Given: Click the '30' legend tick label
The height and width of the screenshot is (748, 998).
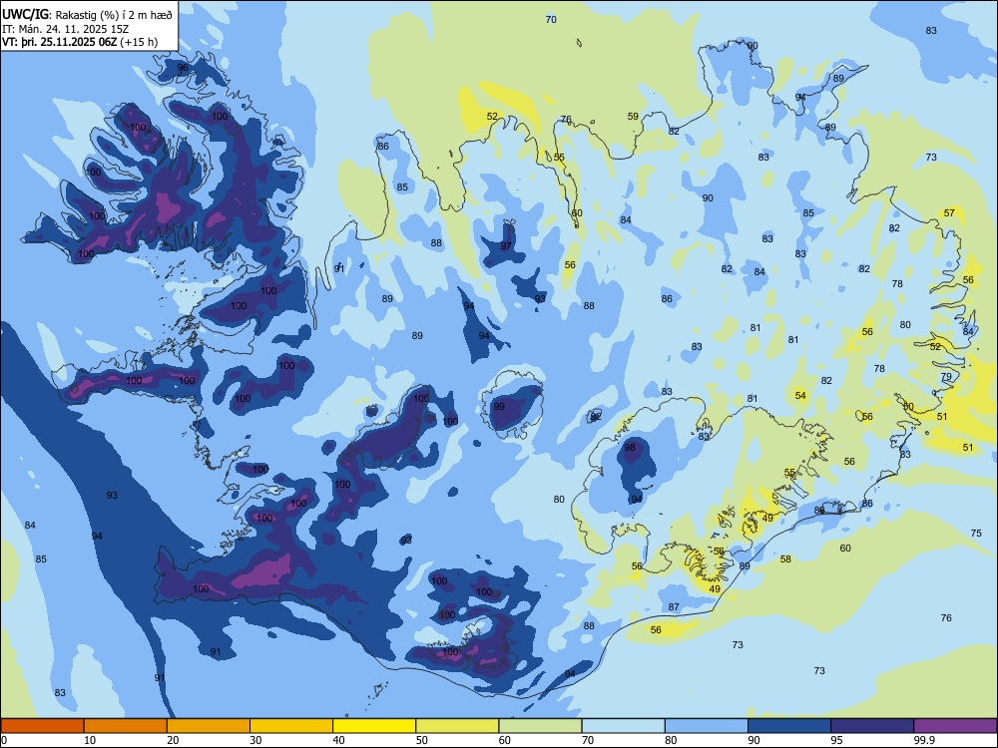Looking at the screenshot, I should [255, 740].
